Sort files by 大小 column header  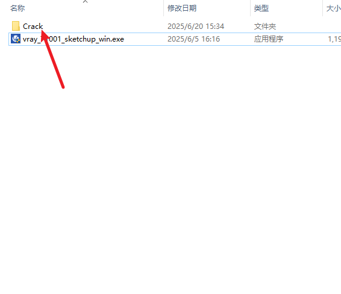pos(333,8)
